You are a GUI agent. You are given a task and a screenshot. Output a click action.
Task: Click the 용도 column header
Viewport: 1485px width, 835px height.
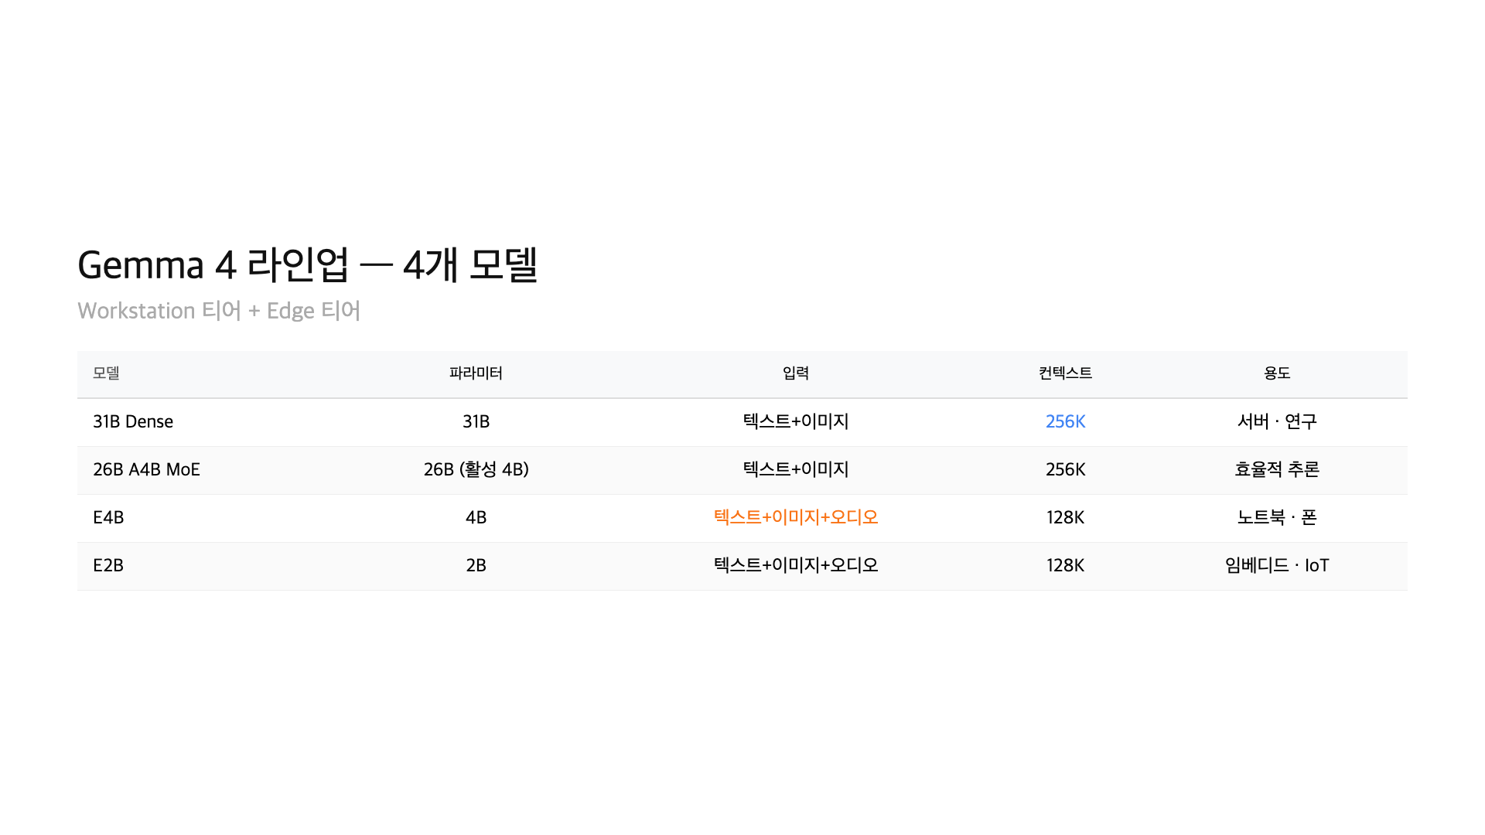[1276, 373]
